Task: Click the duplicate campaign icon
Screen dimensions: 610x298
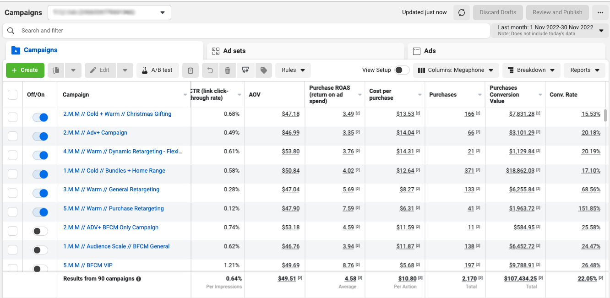Action: [56, 70]
